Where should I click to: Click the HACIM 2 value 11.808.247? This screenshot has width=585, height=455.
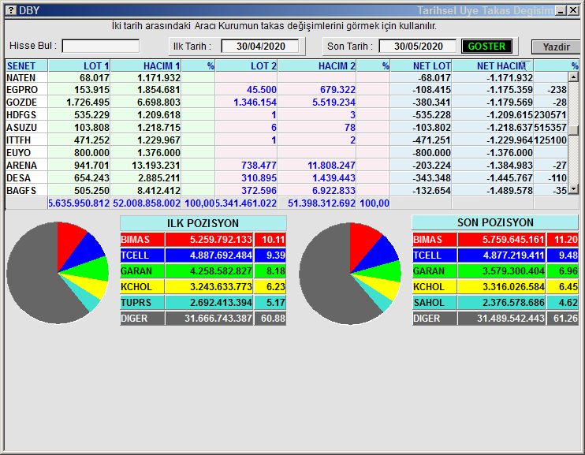[x=331, y=166]
